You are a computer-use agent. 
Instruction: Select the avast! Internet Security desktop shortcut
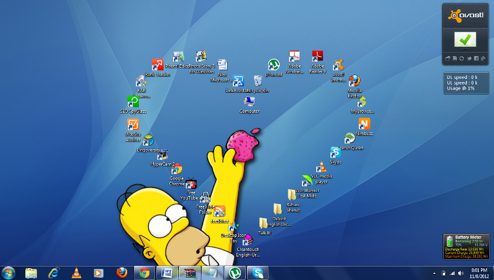point(338,70)
